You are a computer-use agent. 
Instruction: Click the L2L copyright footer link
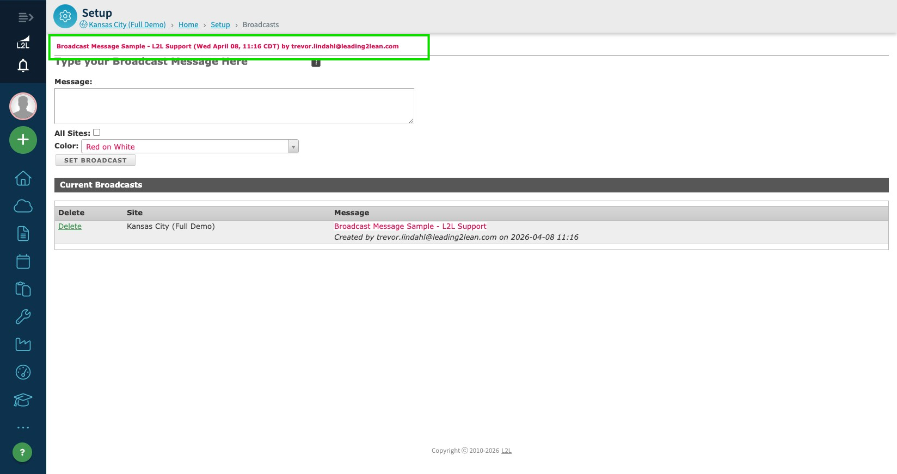click(506, 451)
